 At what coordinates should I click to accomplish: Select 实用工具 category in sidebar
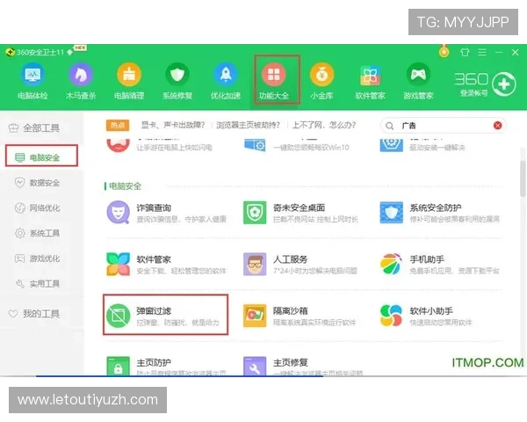[37, 284]
